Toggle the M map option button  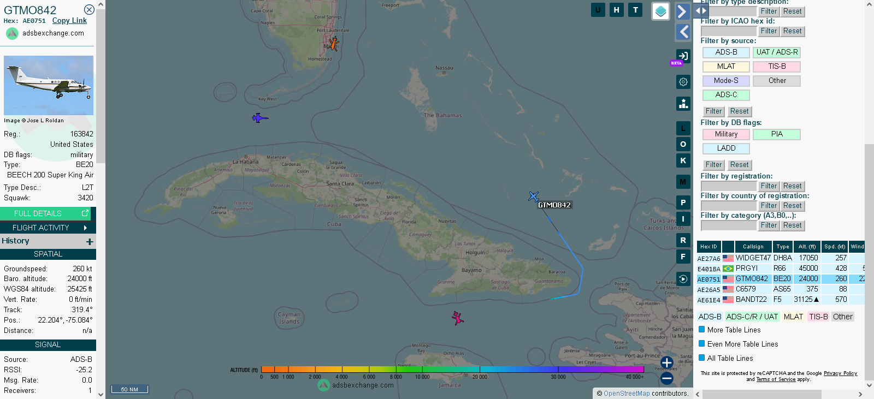coord(683,182)
